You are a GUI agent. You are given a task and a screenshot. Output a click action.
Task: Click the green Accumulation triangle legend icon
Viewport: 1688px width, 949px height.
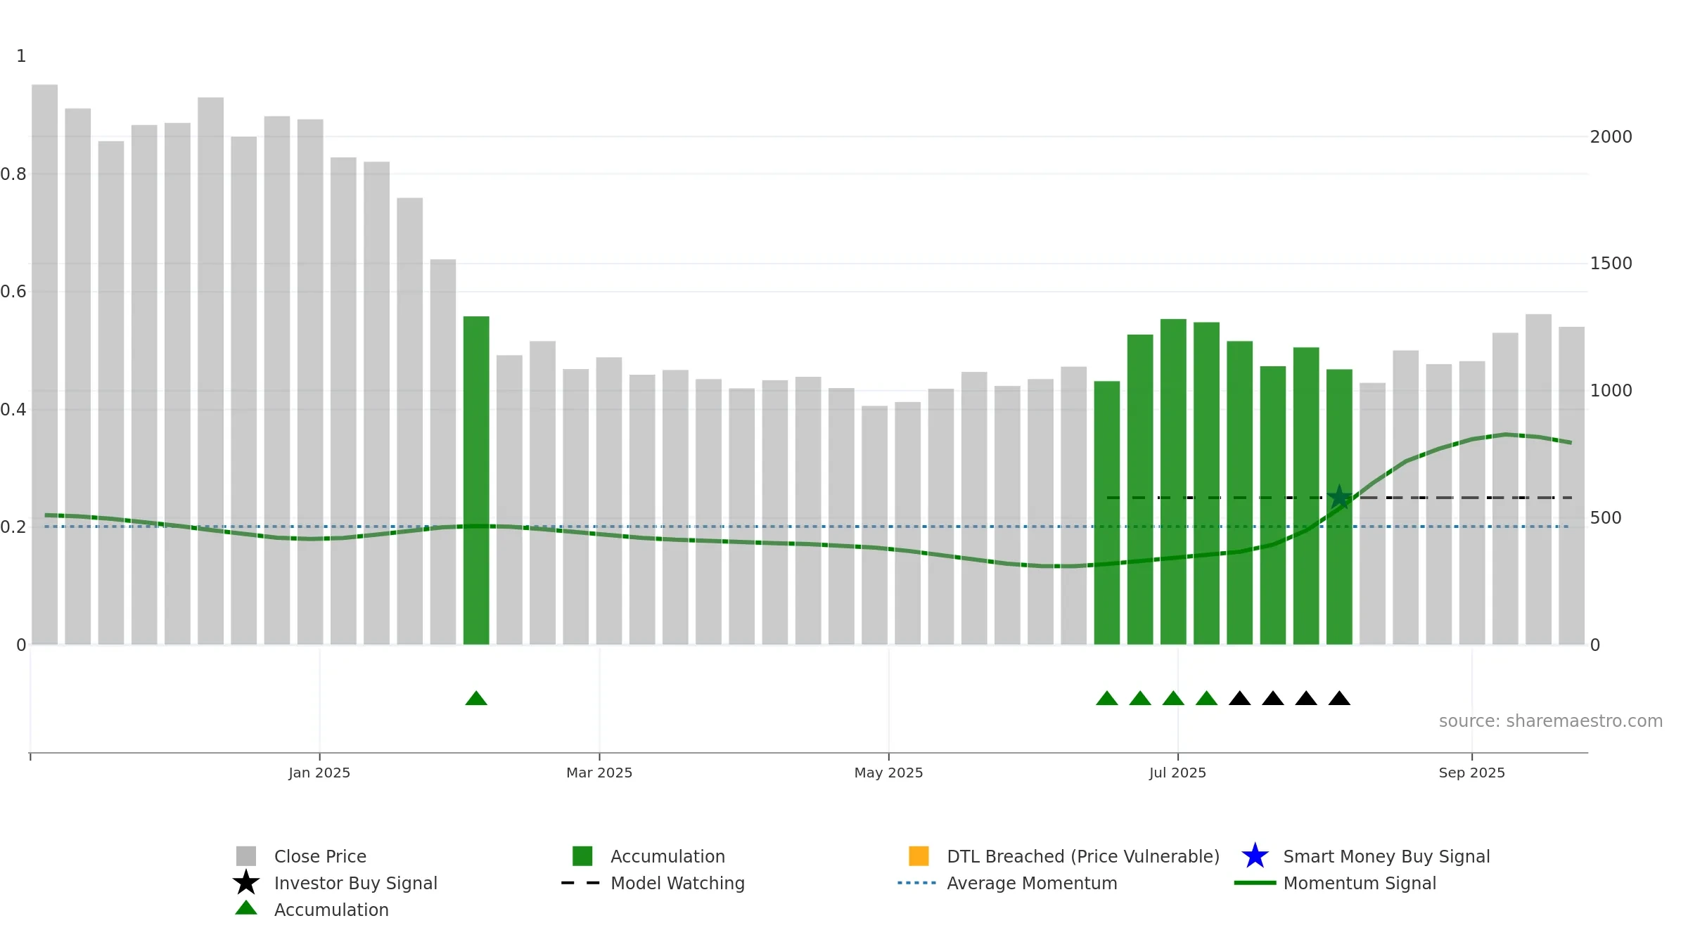point(246,908)
